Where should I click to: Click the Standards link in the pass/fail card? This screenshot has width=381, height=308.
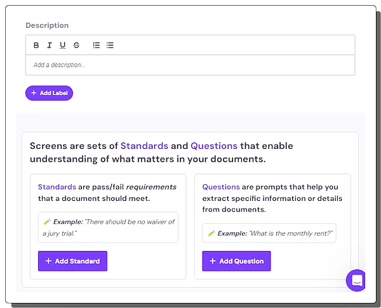point(57,187)
